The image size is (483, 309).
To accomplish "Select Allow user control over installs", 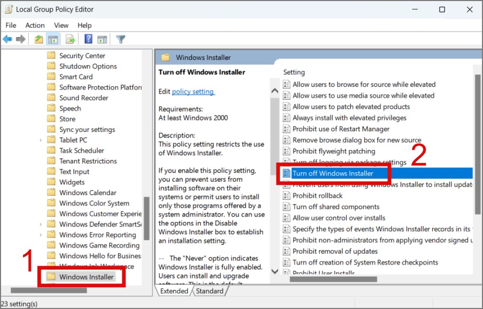I will 339,218.
